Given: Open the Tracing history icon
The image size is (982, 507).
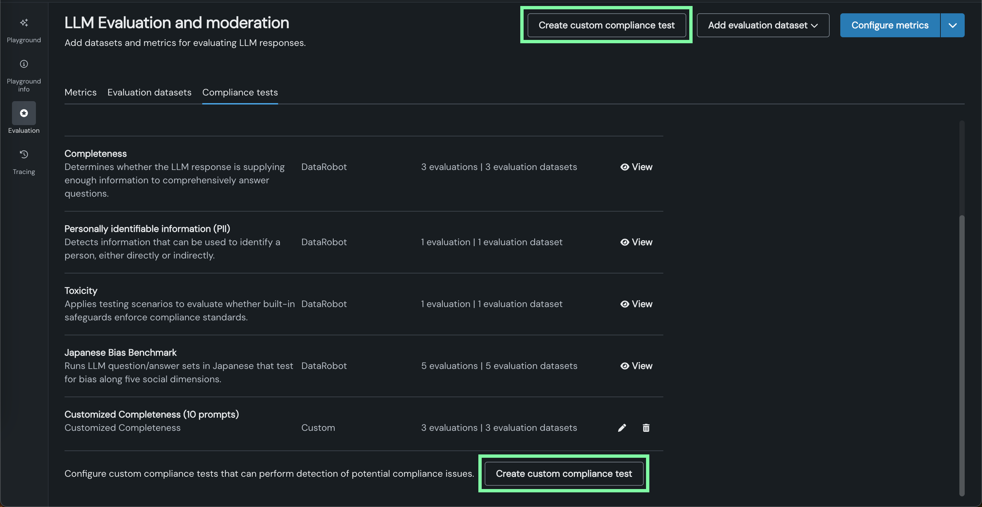Looking at the screenshot, I should point(24,154).
